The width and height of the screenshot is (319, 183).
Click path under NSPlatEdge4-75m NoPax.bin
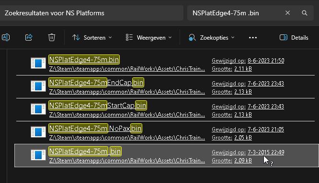pyautogui.click(x=127, y=138)
